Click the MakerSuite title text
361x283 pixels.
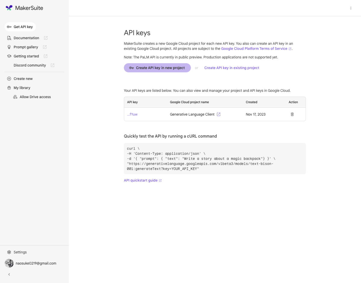(x=29, y=8)
